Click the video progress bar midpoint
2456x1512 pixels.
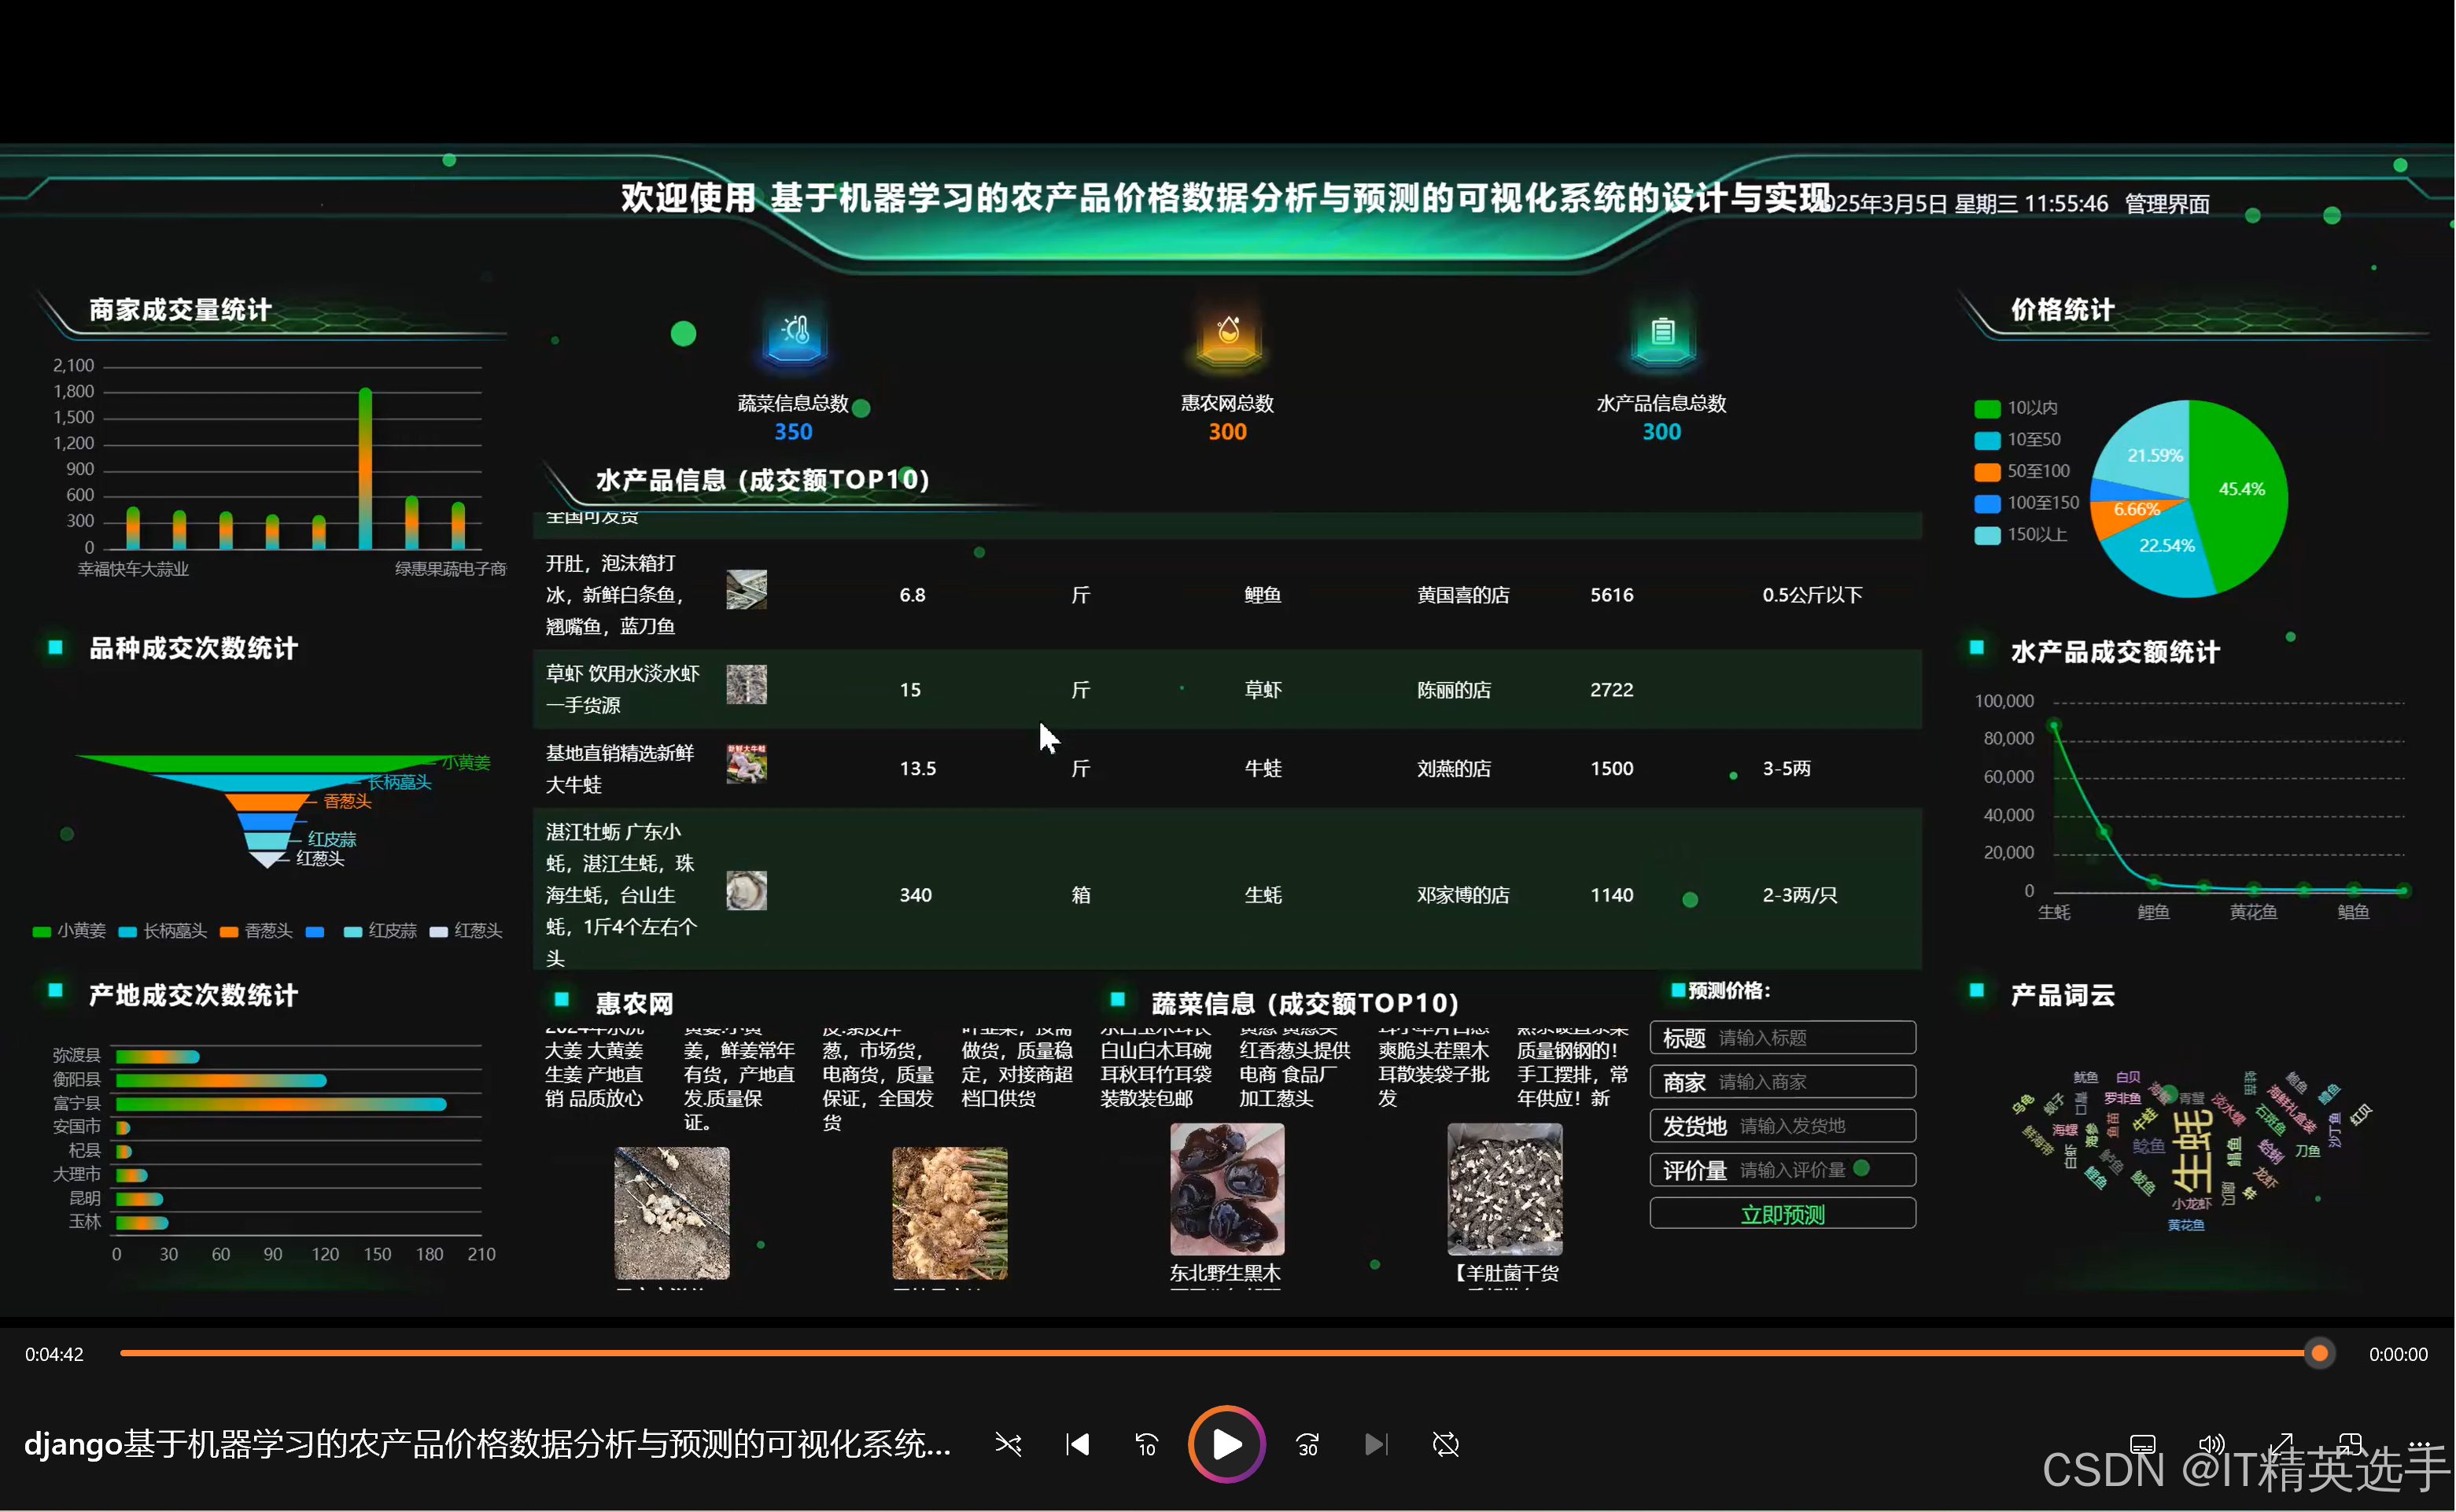(1220, 1354)
